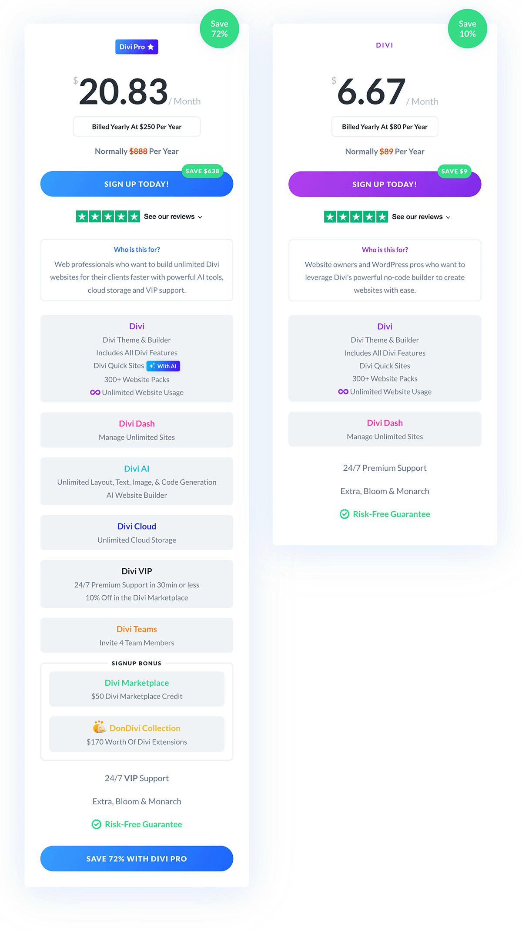Open the Divi Cloud heading link

tap(137, 526)
